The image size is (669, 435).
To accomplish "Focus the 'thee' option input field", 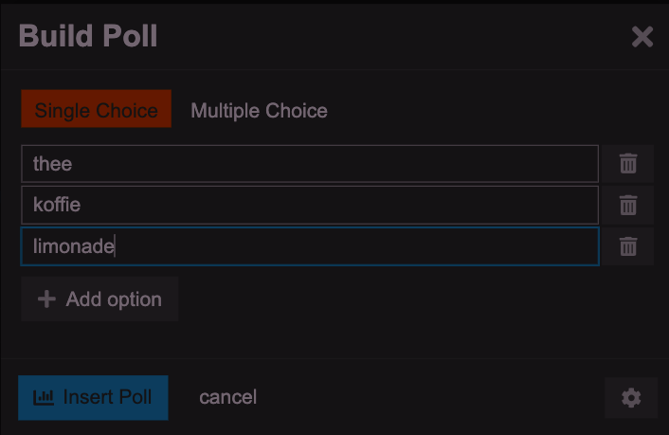I will (x=310, y=164).
